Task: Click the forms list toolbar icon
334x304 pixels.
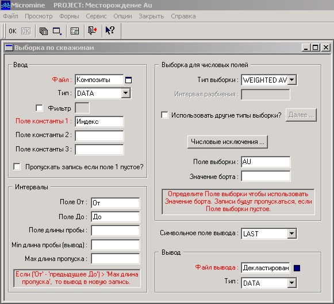Action: tap(44, 31)
